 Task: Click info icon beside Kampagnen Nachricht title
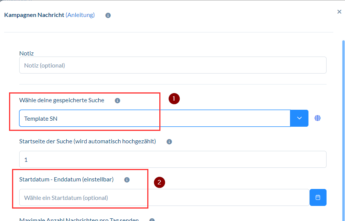(x=108, y=15)
